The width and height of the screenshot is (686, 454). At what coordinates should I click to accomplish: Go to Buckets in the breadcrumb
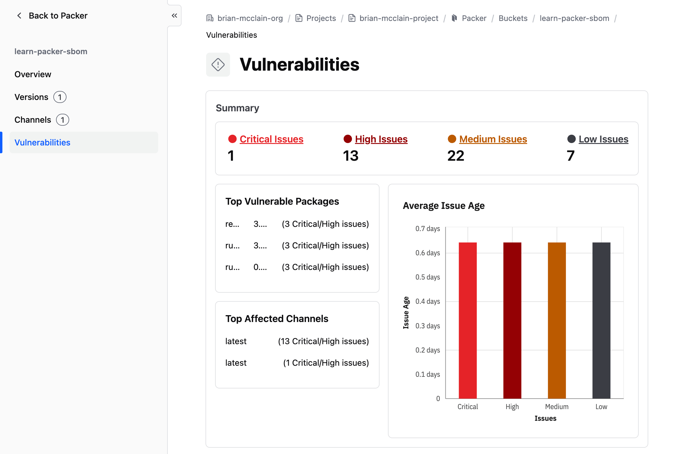(x=513, y=18)
